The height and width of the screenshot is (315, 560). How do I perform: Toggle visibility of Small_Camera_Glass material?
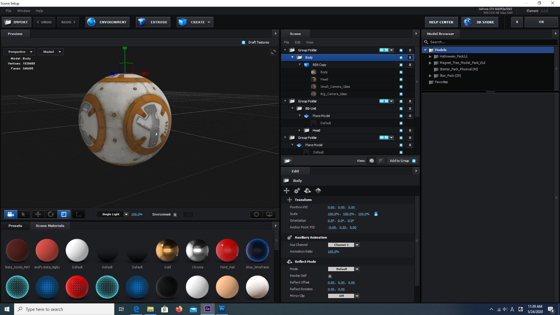coord(401,87)
